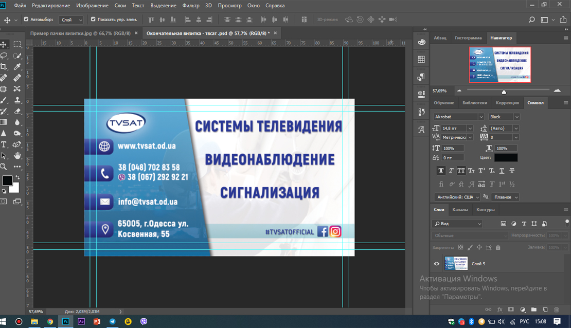Viewport: 571px width, 328px height.
Task: Select the Crop tool
Action: (x=4, y=67)
